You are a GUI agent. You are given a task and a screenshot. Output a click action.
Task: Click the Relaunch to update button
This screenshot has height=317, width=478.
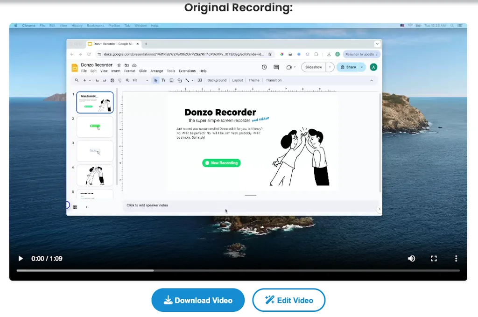pyautogui.click(x=361, y=54)
